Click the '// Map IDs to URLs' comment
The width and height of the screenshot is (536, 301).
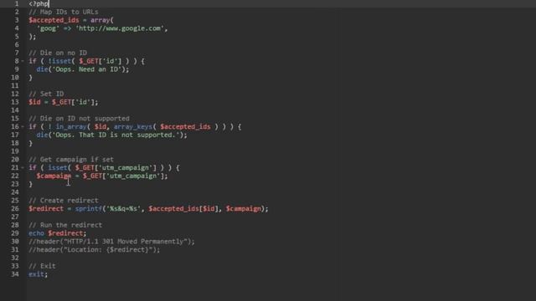(x=64, y=12)
